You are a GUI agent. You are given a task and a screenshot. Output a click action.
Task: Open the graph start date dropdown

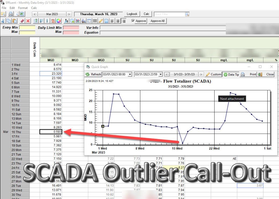[130, 74]
